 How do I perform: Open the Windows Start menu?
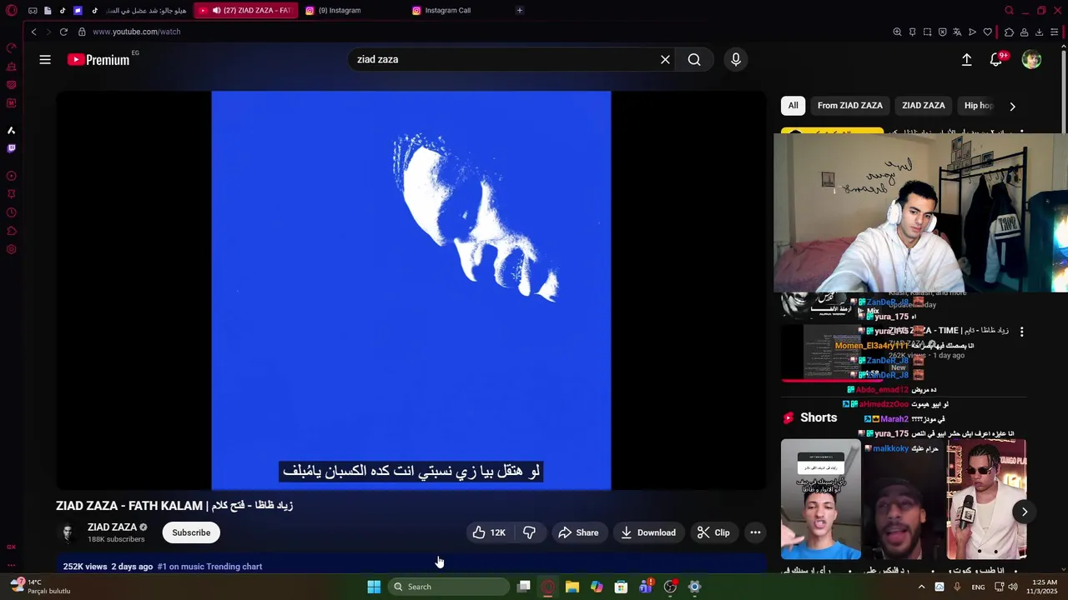[x=374, y=587]
